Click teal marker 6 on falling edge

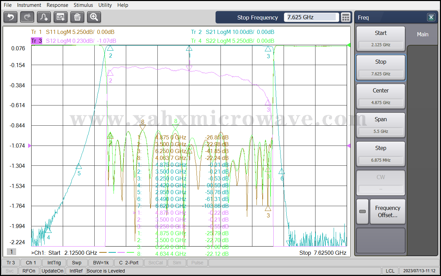pos(282,172)
